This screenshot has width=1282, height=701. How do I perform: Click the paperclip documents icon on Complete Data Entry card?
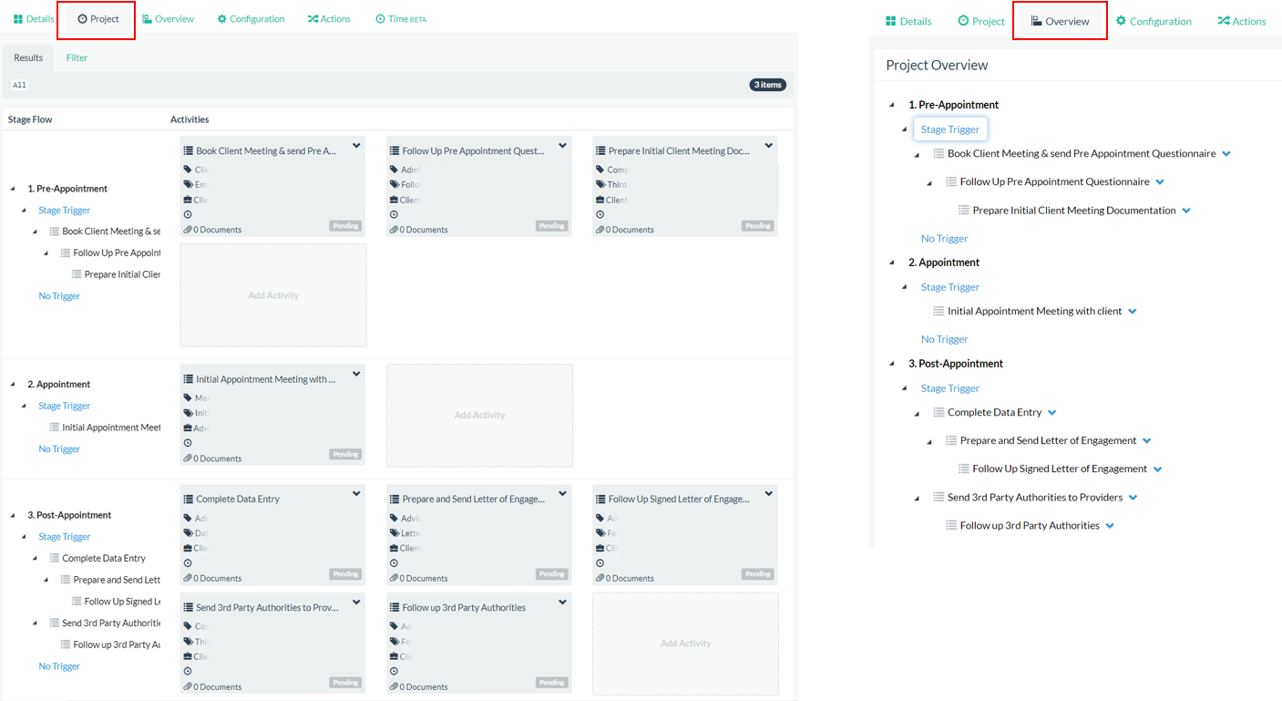188,578
